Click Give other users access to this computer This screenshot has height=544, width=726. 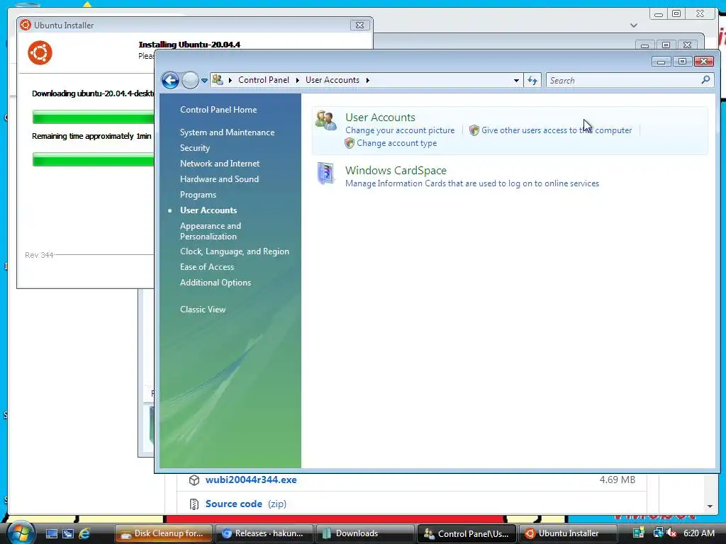[557, 130]
